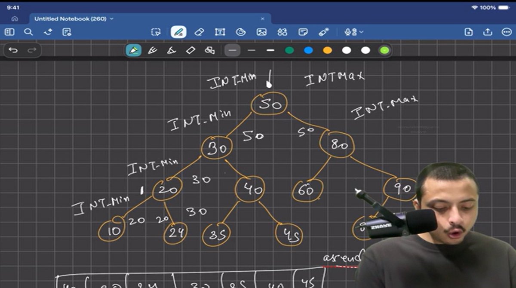Screen dimensions: 516x288
Task: Open the stickers/elements tool
Action: point(241,31)
